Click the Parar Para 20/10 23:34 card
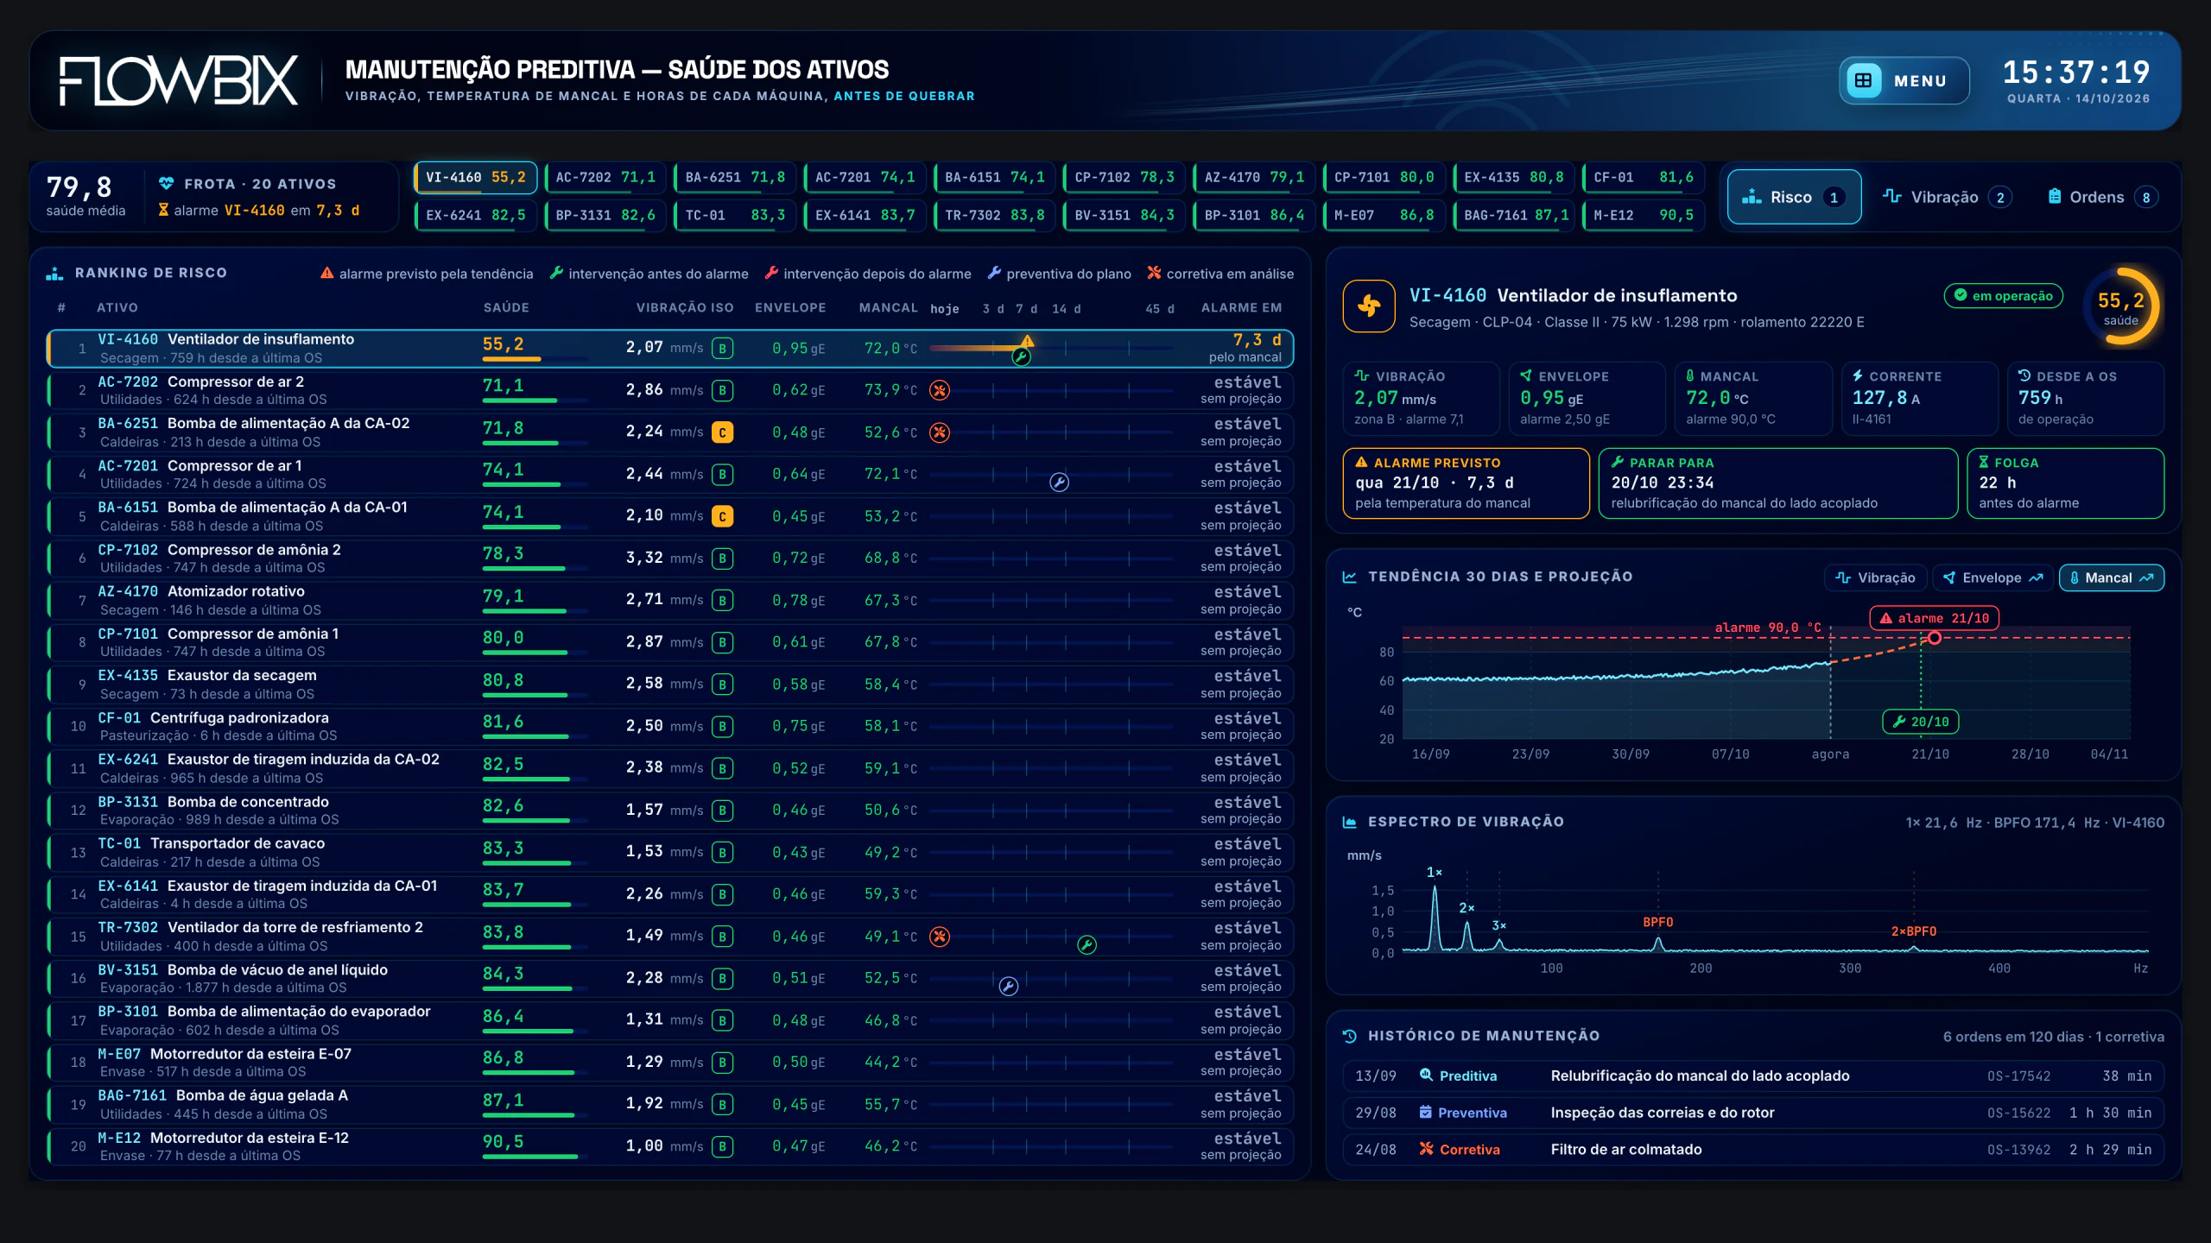Viewport: 2211px width, 1243px height. coord(1777,483)
